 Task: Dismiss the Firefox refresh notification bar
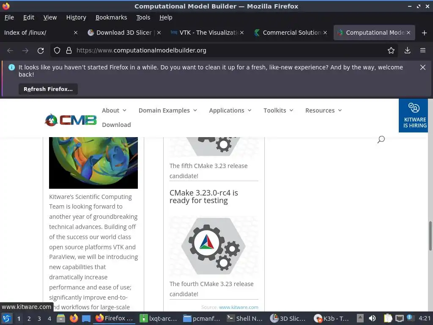pyautogui.click(x=422, y=67)
